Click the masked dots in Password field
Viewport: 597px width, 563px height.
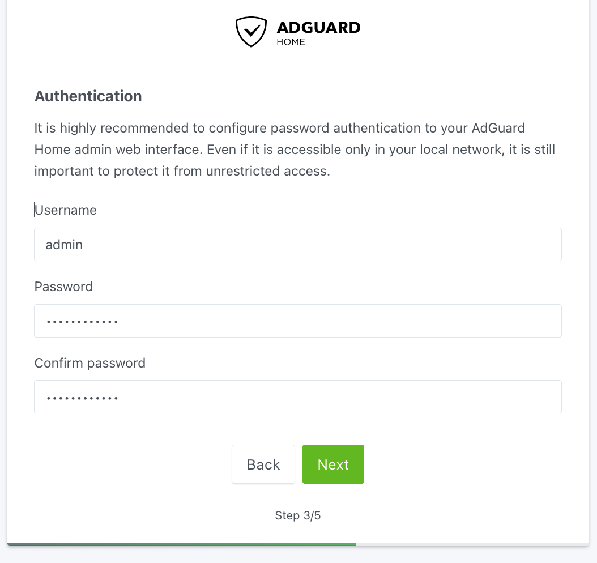pyautogui.click(x=82, y=322)
